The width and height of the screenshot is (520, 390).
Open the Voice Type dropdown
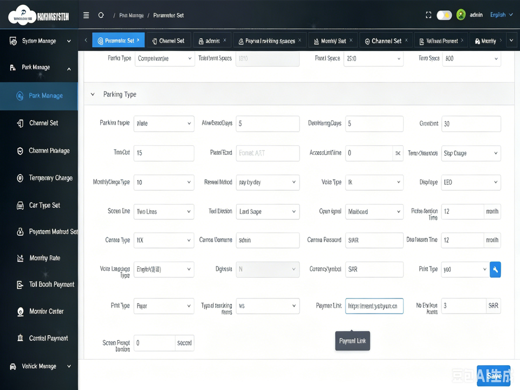374,183
